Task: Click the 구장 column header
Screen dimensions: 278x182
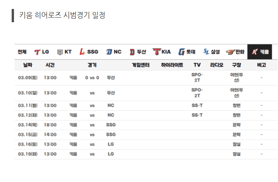Action: [236, 65]
